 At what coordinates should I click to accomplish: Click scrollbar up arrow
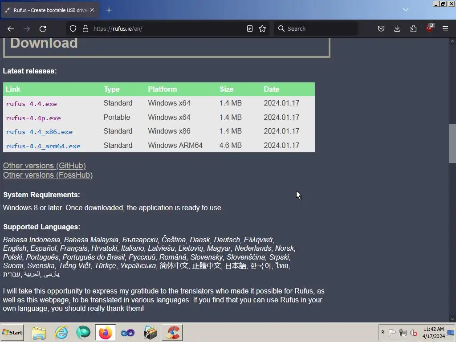coord(452,41)
